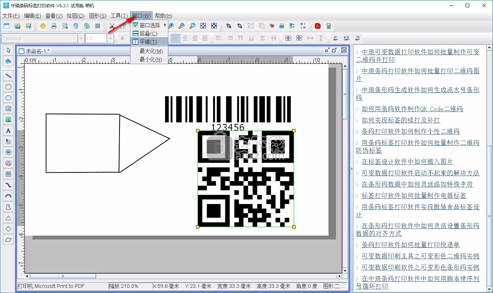
Task: Toggle left text alignment button
Action: pyautogui.click(x=175, y=38)
